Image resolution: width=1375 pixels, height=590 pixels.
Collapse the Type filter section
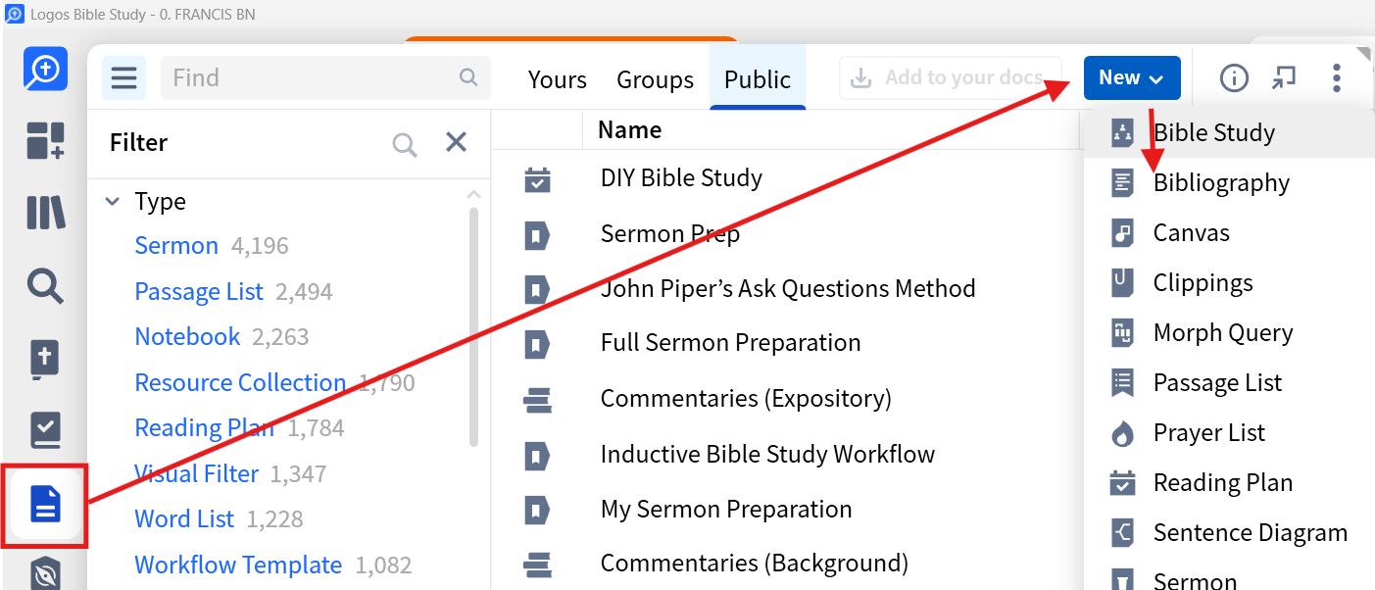tap(114, 202)
